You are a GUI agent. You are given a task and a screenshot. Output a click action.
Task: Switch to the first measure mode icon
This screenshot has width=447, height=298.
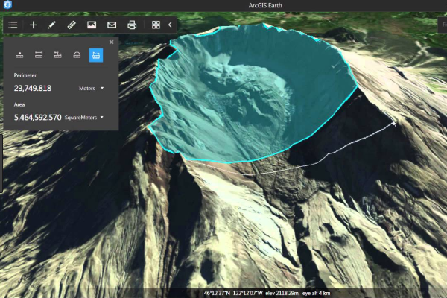19,55
